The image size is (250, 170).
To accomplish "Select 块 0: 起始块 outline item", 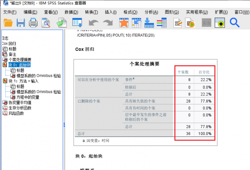I will [19, 65].
